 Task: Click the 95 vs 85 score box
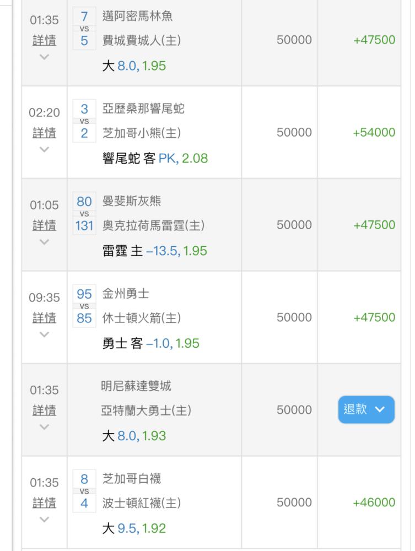84,306
